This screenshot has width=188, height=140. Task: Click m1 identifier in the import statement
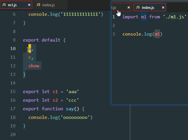point(144,17)
